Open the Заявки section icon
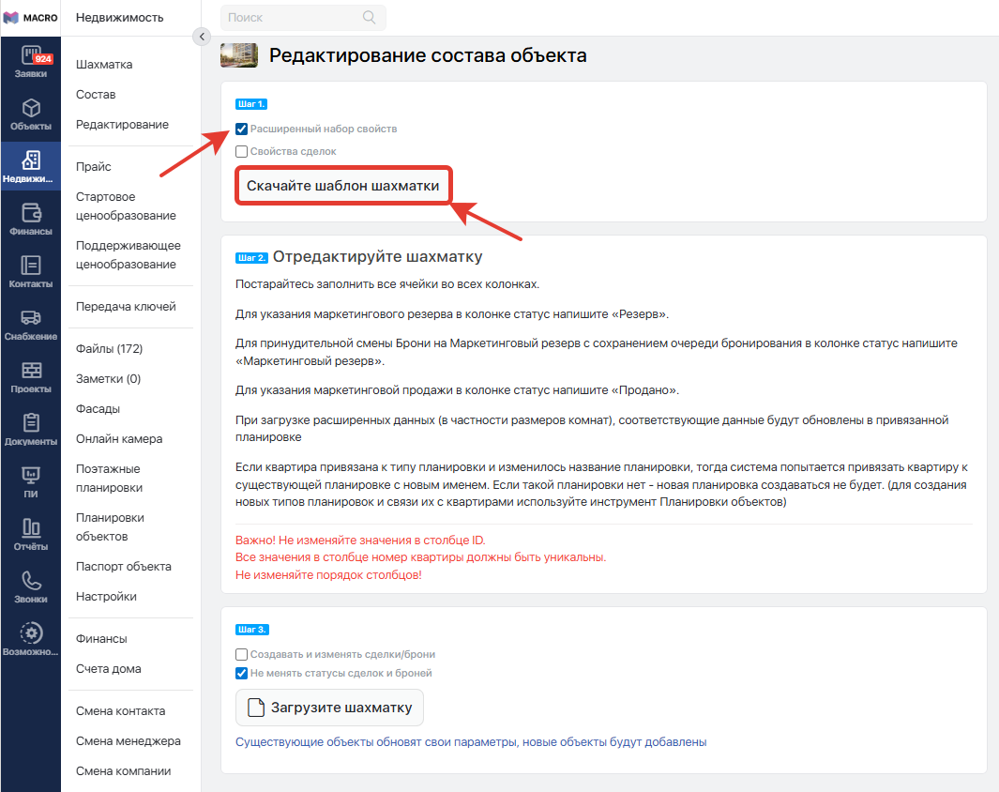 31,55
